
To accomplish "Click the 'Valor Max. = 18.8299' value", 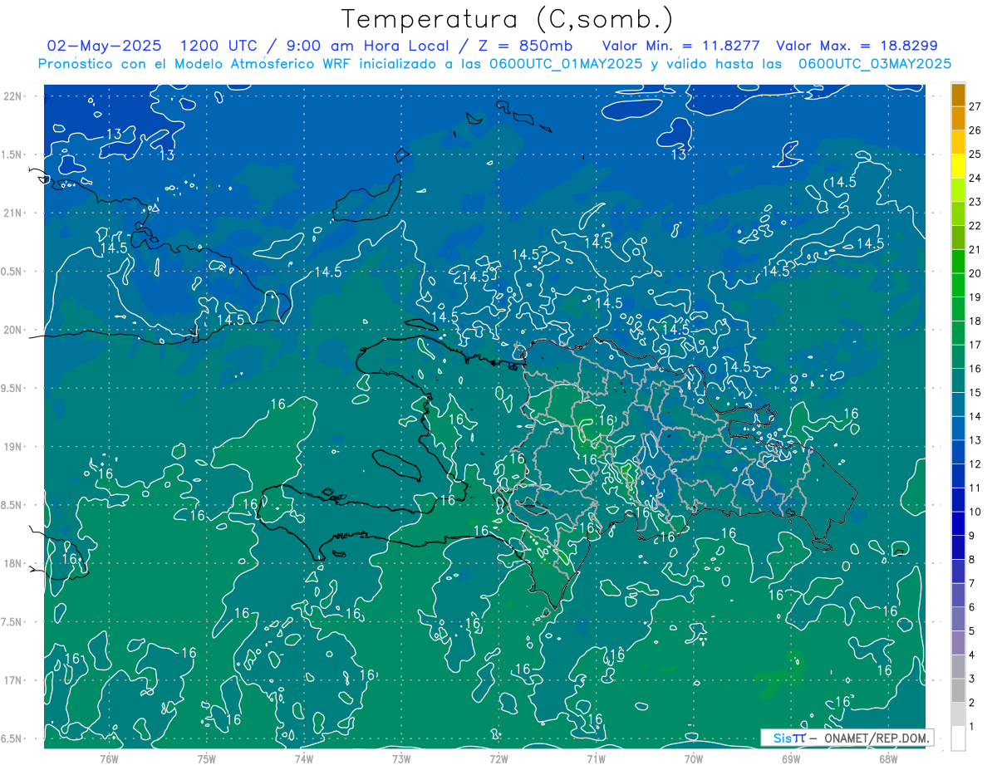I will click(857, 46).
